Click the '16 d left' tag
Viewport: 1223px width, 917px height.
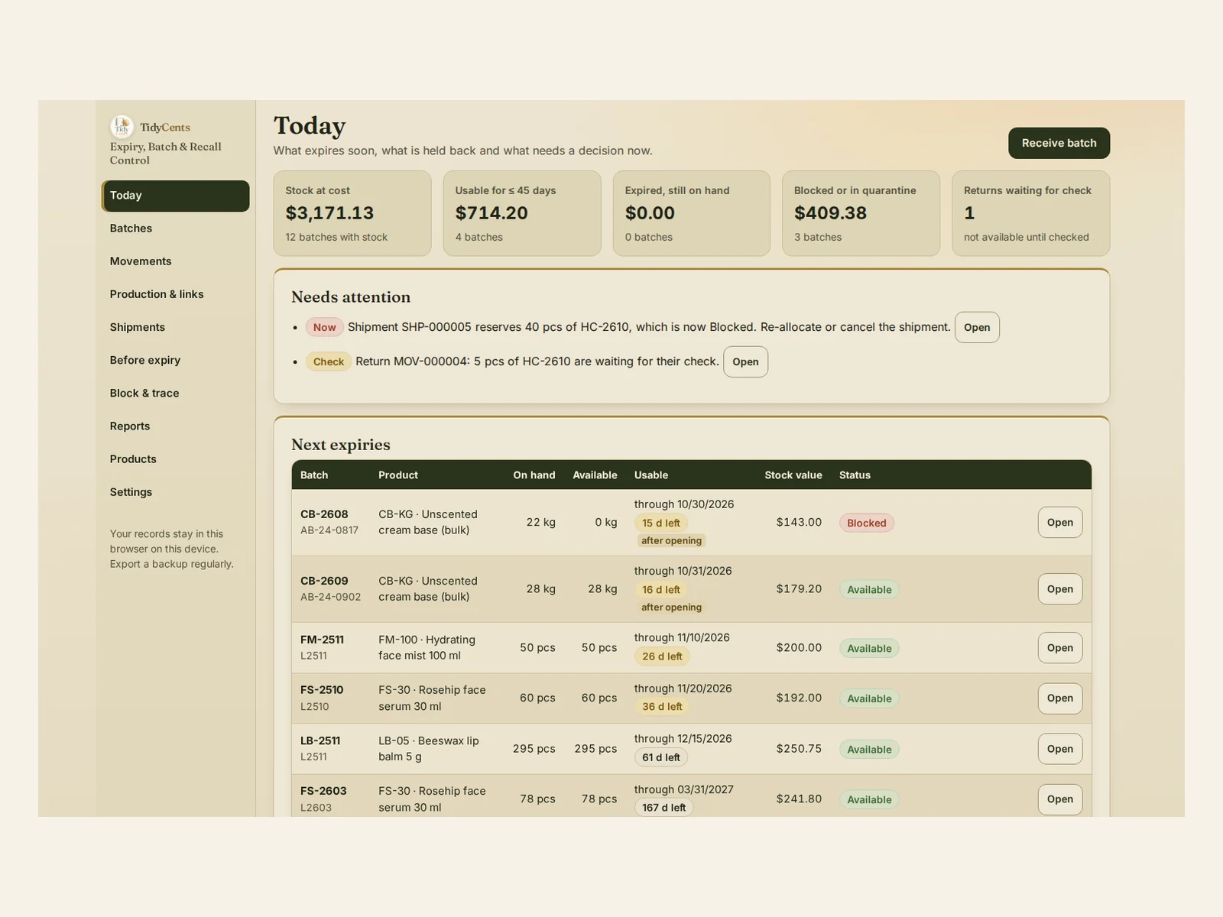pyautogui.click(x=661, y=589)
